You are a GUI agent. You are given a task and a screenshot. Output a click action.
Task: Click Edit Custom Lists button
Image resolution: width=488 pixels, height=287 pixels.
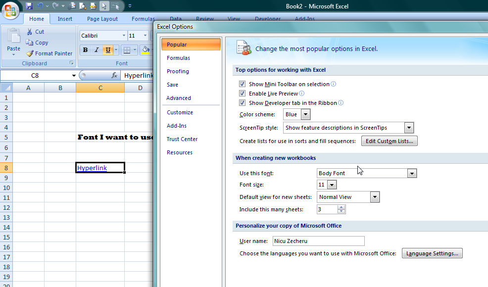click(390, 141)
